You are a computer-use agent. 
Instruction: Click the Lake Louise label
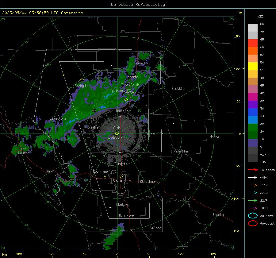pyautogui.click(x=24, y=151)
